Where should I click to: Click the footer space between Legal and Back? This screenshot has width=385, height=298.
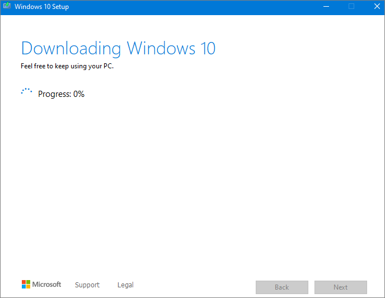[x=193, y=285]
